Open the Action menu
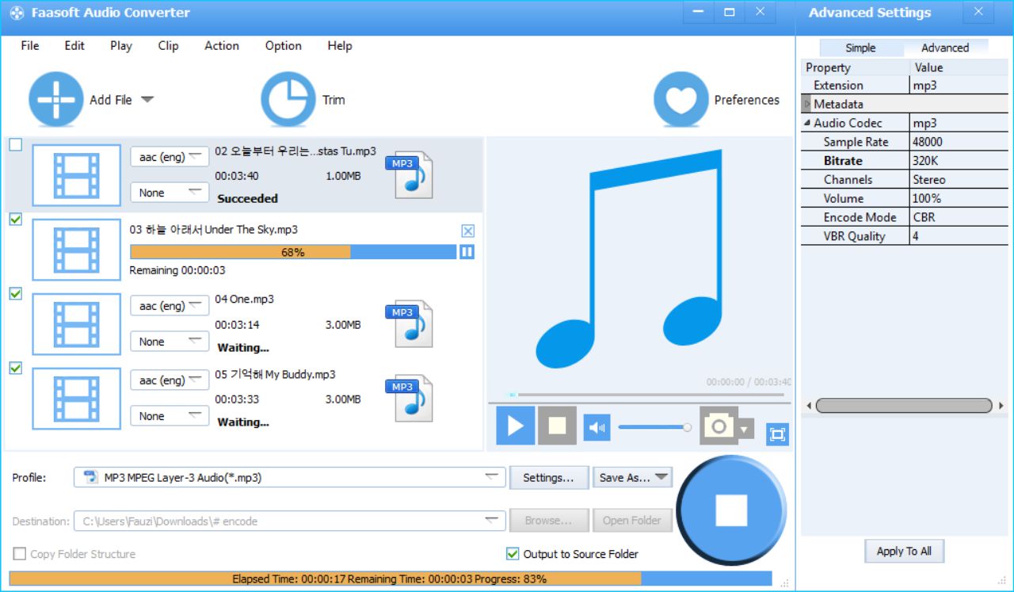 coord(222,46)
